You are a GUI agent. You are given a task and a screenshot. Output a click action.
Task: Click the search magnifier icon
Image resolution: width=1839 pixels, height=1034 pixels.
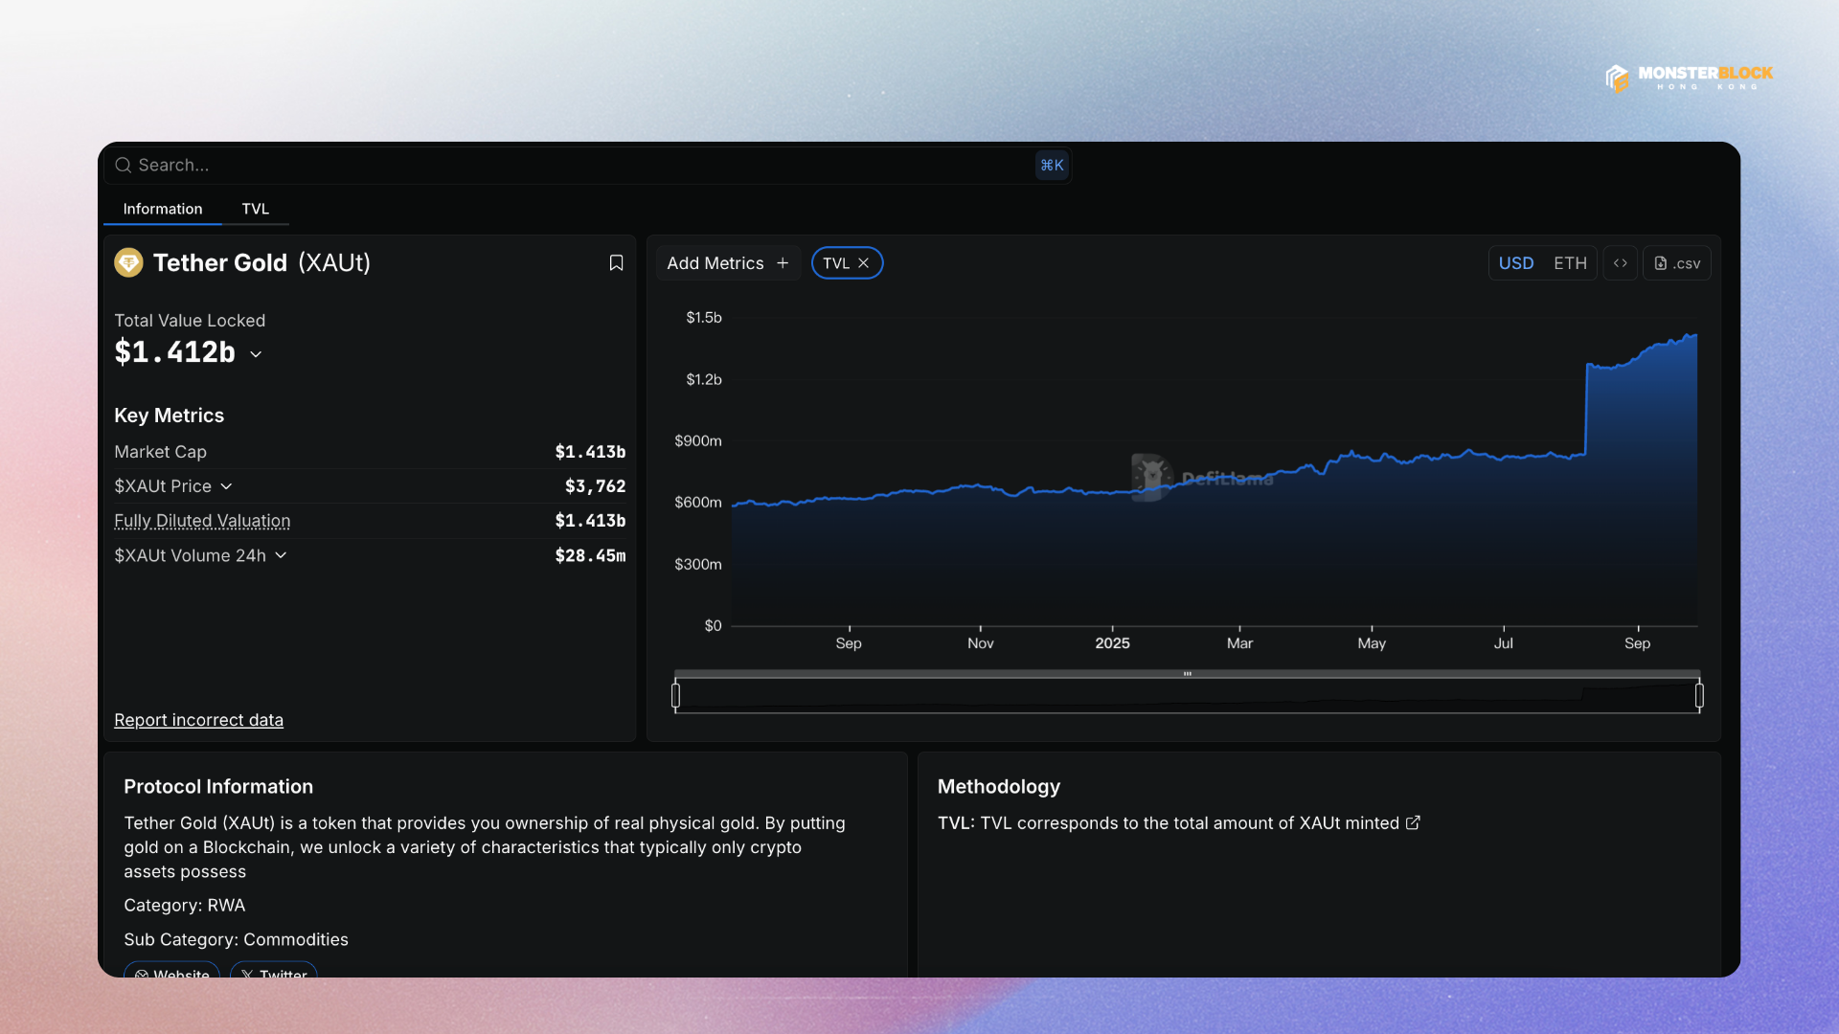tap(123, 165)
